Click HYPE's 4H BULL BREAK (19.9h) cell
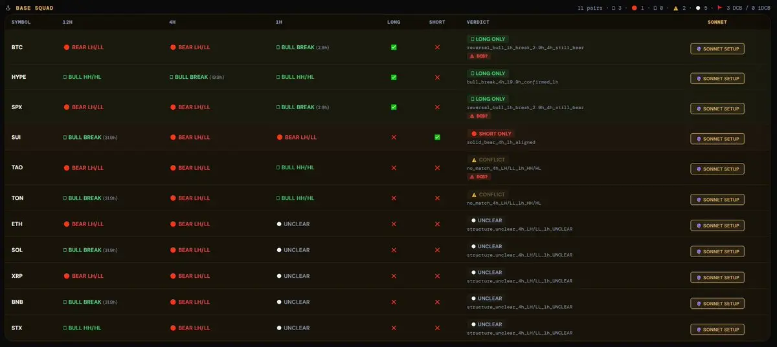The image size is (777, 347). point(197,77)
